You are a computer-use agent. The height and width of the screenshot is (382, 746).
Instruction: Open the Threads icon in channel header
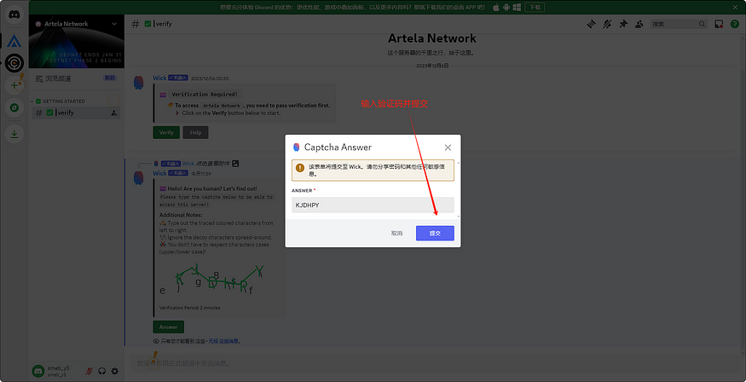tap(591, 24)
